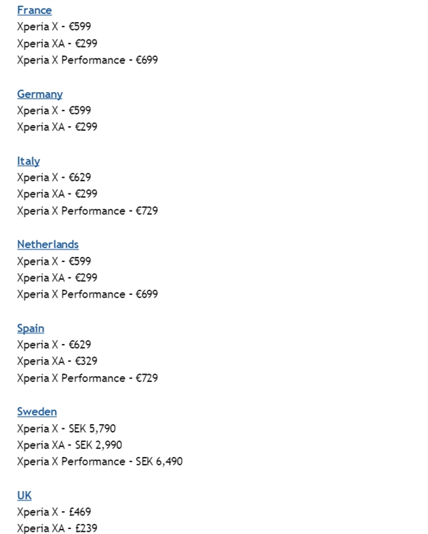Open the Netherlands link
Viewport: 428px width, 534px height.
48,244
